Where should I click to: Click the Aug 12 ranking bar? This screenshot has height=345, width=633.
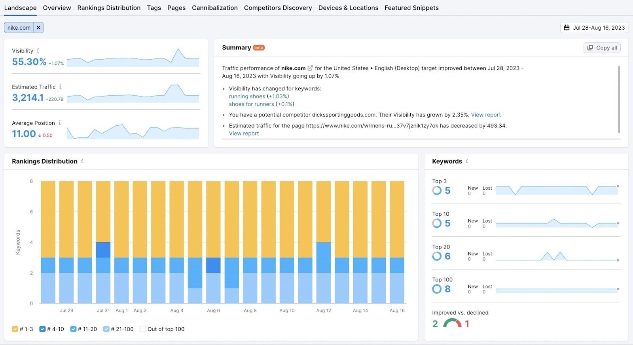[324, 242]
